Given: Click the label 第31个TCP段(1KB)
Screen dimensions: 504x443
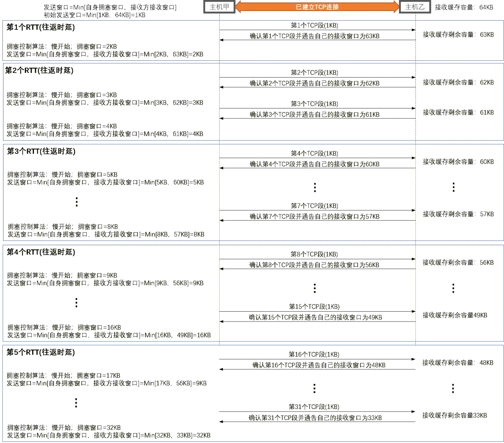Looking at the screenshot, I should [x=314, y=407].
